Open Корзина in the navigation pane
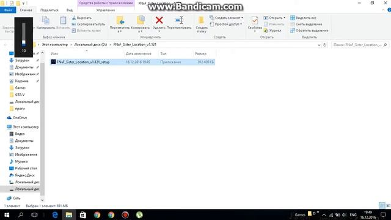This screenshot has height=220, width=391. [x=21, y=81]
